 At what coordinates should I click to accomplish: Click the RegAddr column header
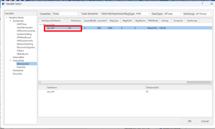(127, 20)
